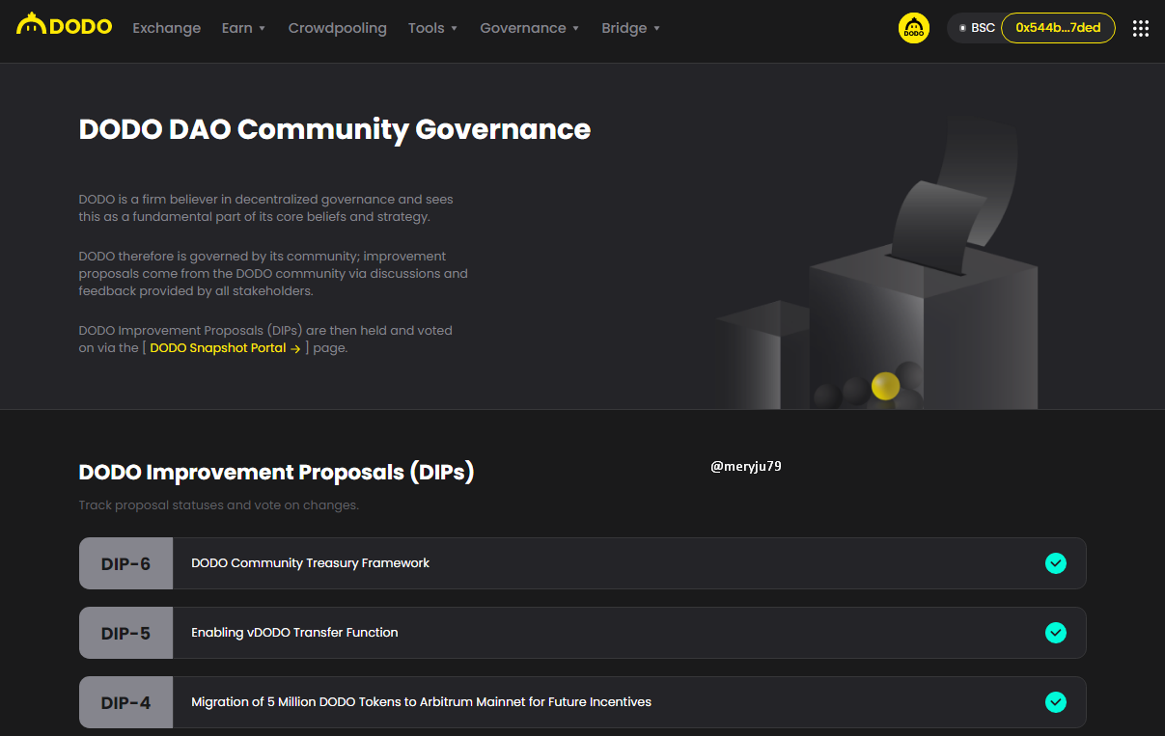The image size is (1165, 736).
Task: Click the DIP-4 label badge
Action: point(125,702)
